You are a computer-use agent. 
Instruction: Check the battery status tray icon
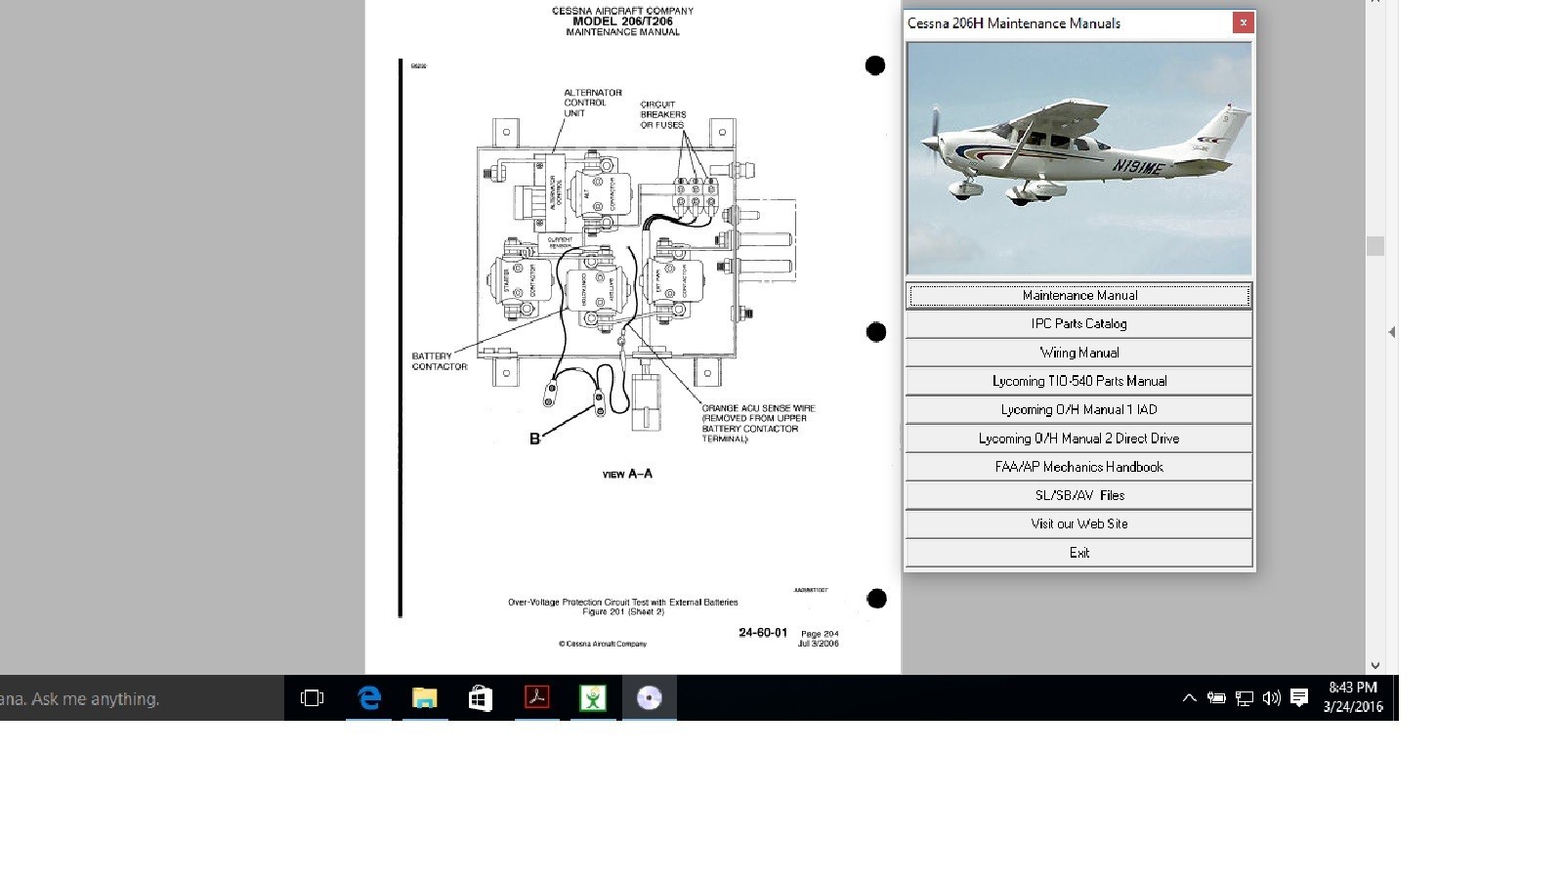1216,698
